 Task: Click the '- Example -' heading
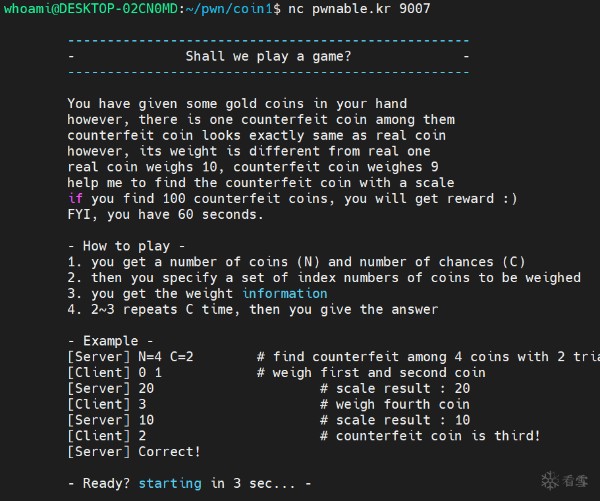point(111,341)
